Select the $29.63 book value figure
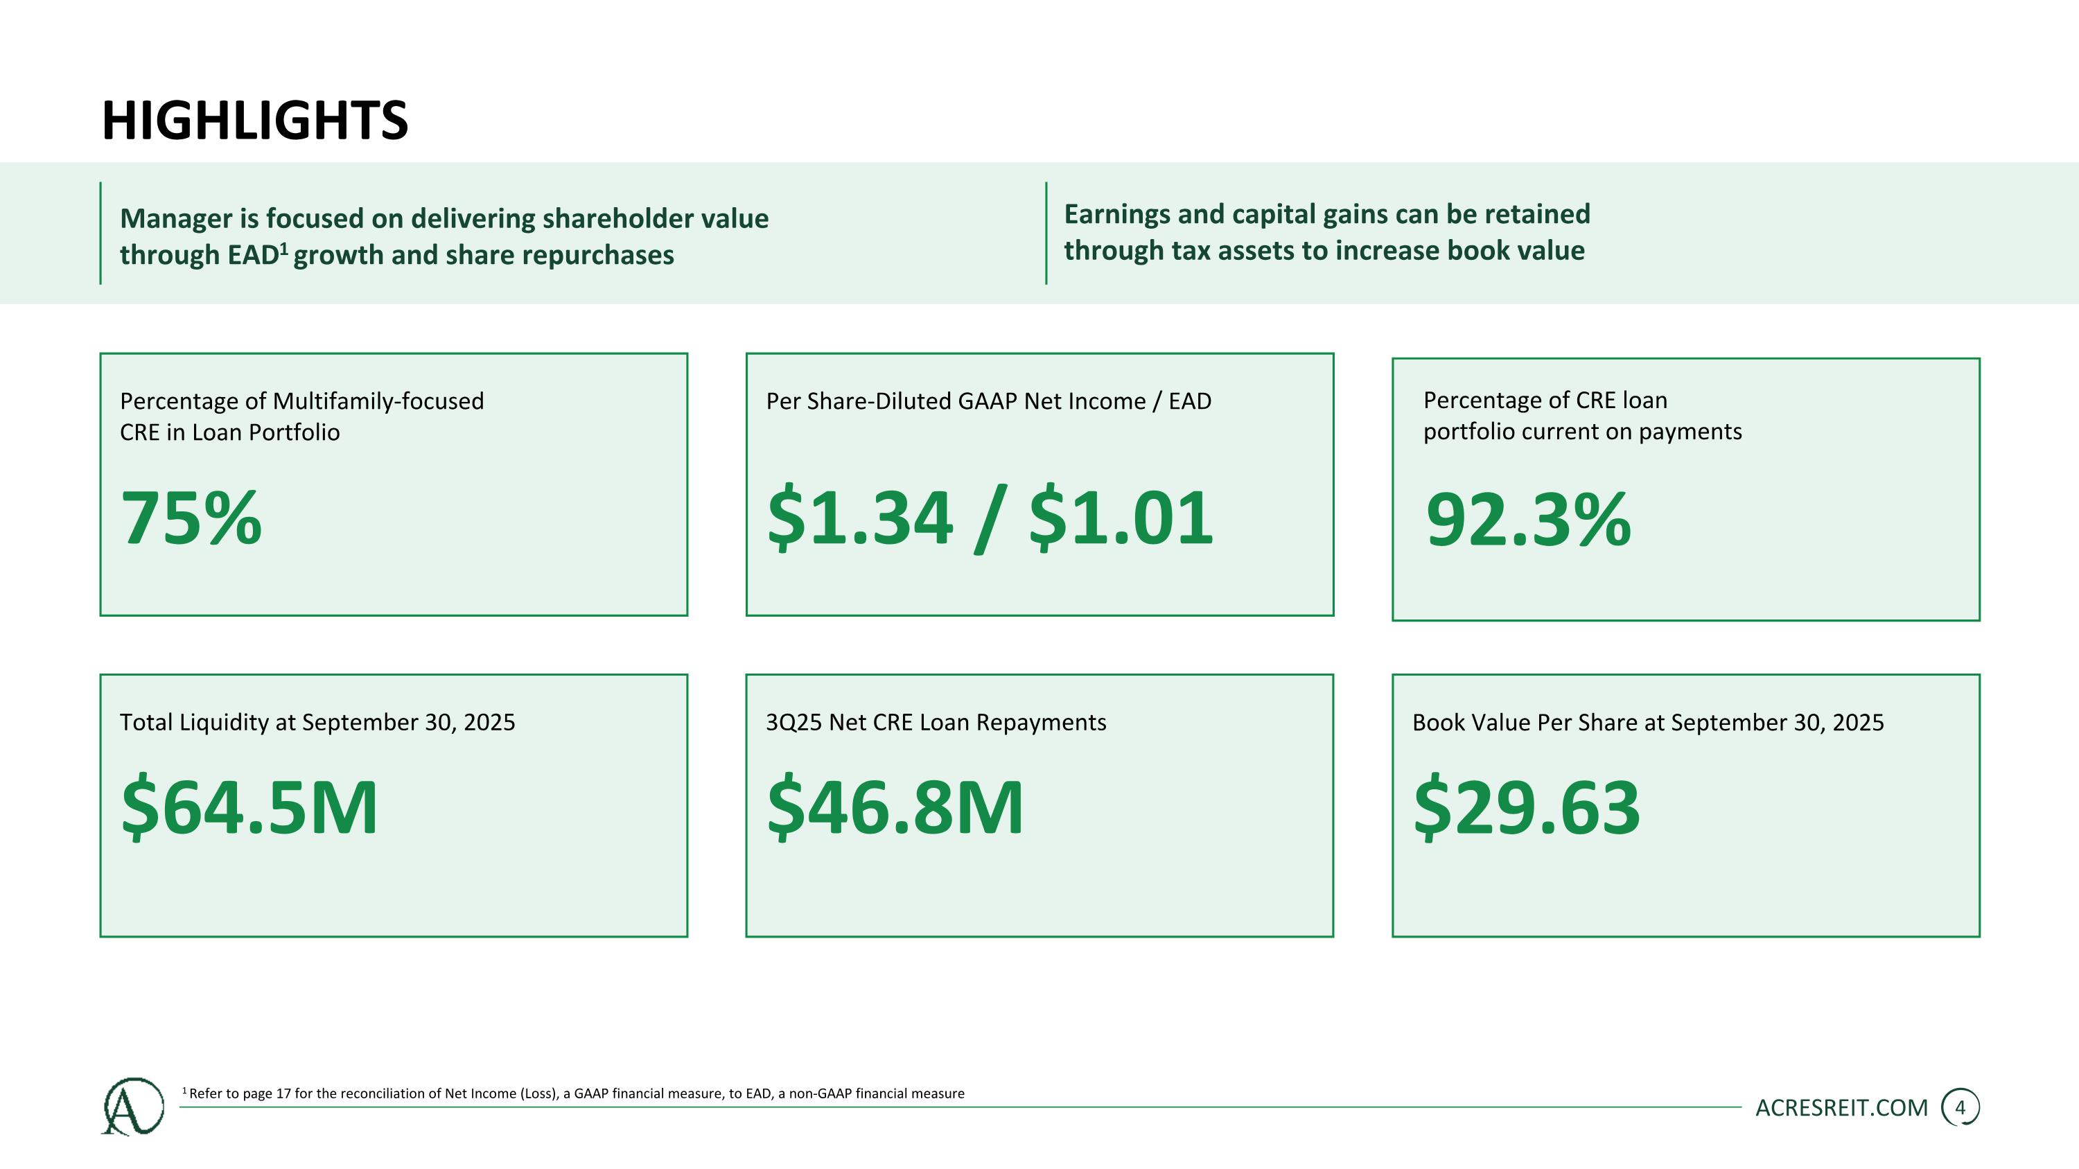The image size is (2079, 1169). [x=1526, y=807]
